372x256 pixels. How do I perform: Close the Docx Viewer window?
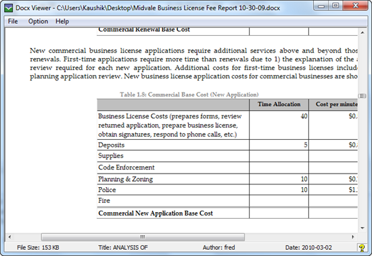[356, 5]
